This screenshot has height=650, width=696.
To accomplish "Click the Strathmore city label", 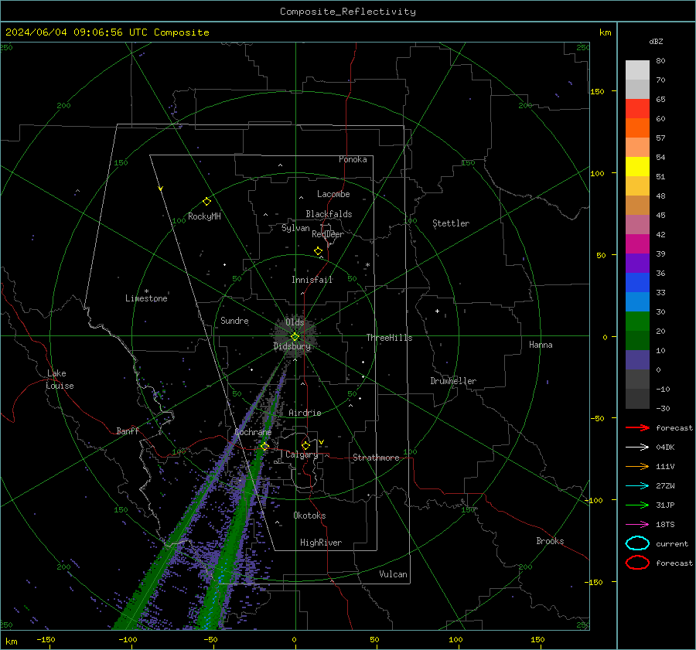I will (x=376, y=458).
